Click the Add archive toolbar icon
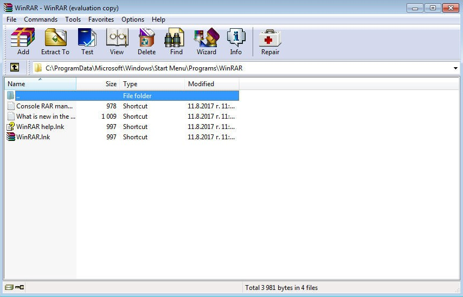This screenshot has height=297, width=463. [x=23, y=37]
